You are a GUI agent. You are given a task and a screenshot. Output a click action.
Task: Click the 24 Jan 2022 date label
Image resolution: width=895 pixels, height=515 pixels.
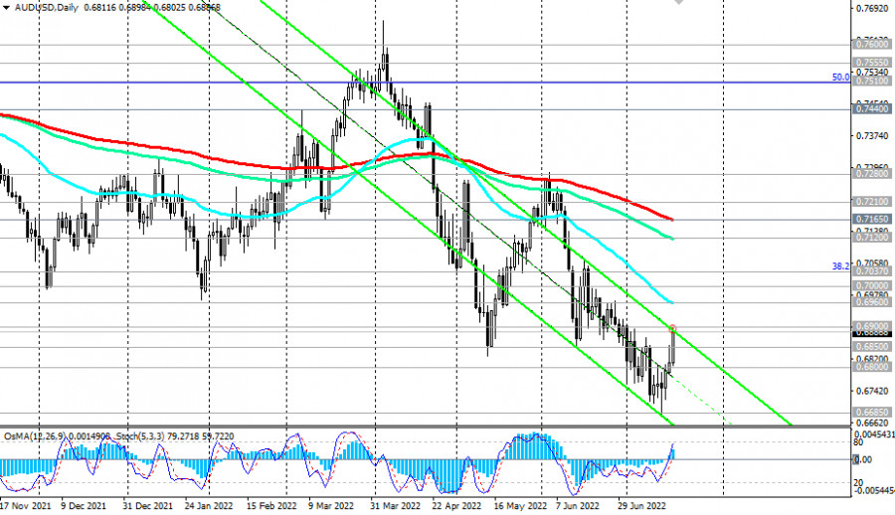tap(209, 506)
